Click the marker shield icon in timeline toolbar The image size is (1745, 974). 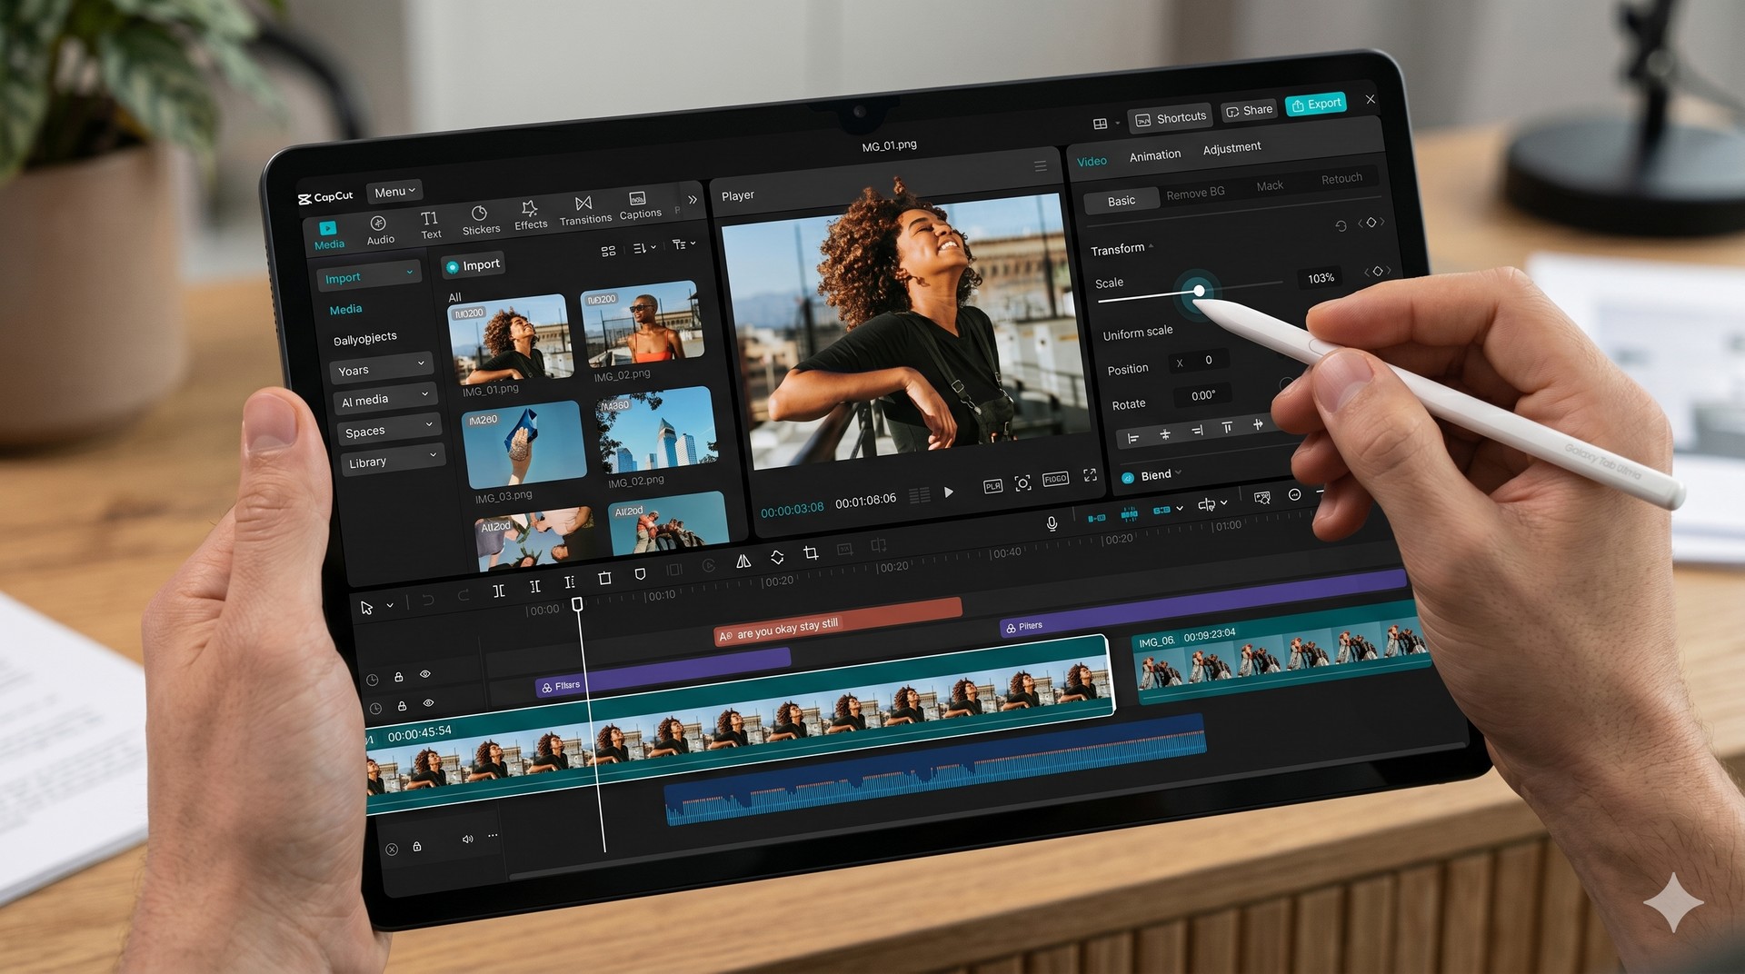(x=640, y=574)
